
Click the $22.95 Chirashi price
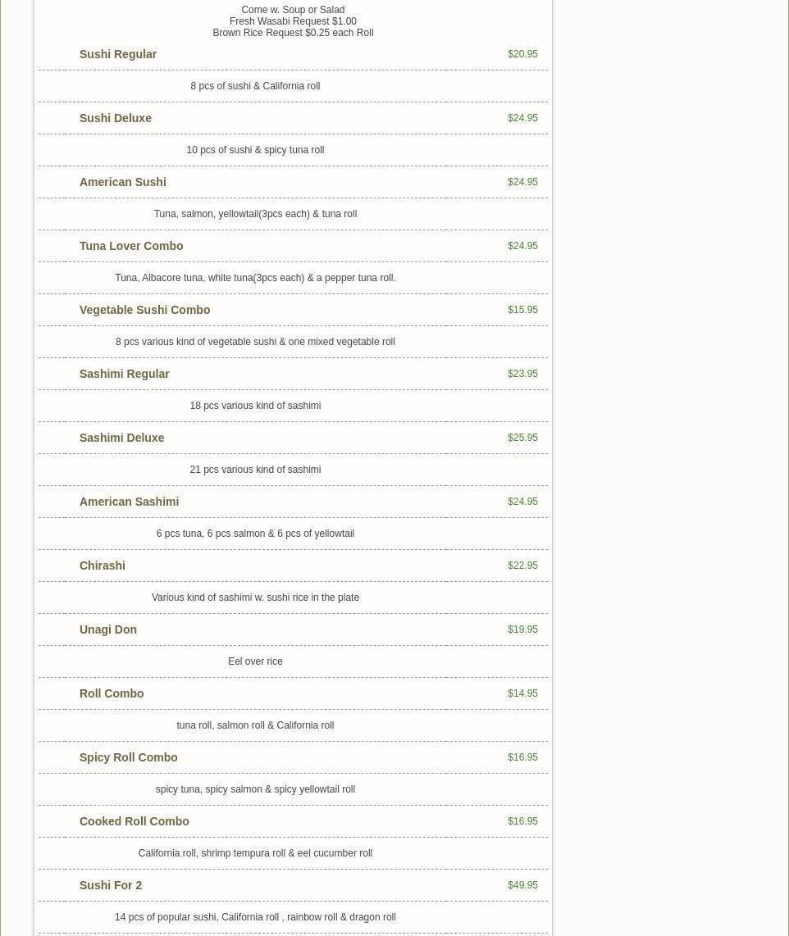[522, 566]
